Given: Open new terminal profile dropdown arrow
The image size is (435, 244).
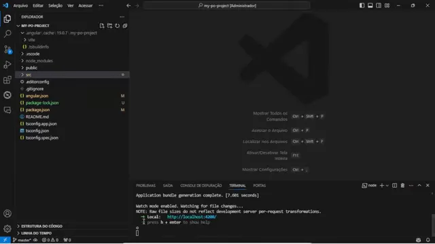Looking at the screenshot, I should point(387,185).
